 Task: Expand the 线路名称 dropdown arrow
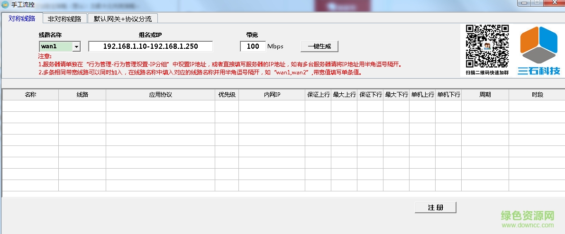76,46
